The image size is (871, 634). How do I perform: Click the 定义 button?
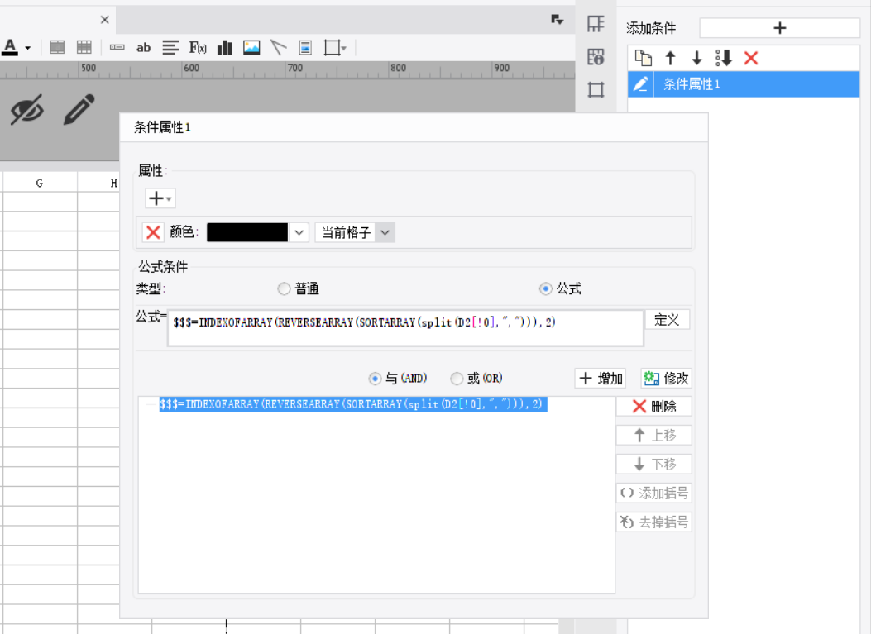668,320
